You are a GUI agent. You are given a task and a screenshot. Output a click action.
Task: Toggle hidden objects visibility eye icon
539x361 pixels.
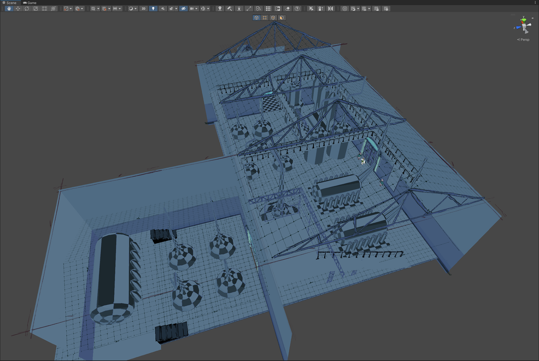click(x=183, y=9)
